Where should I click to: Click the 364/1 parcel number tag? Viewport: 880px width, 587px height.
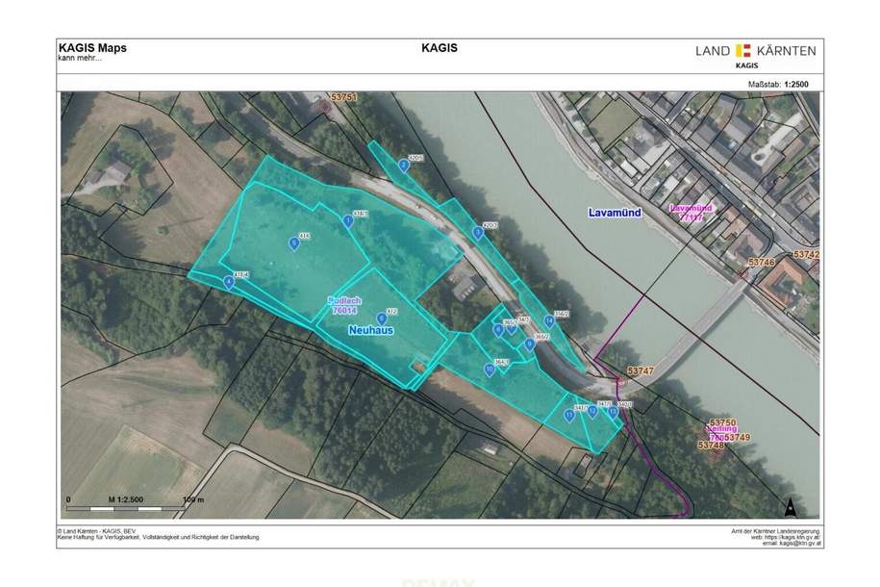tap(502, 363)
